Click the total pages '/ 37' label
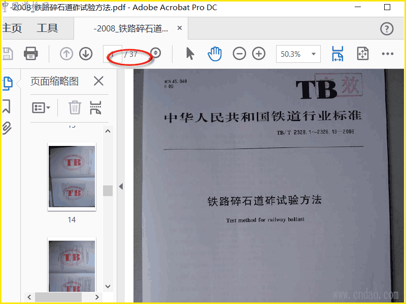Viewport: 406px width, 304px height. [131, 54]
